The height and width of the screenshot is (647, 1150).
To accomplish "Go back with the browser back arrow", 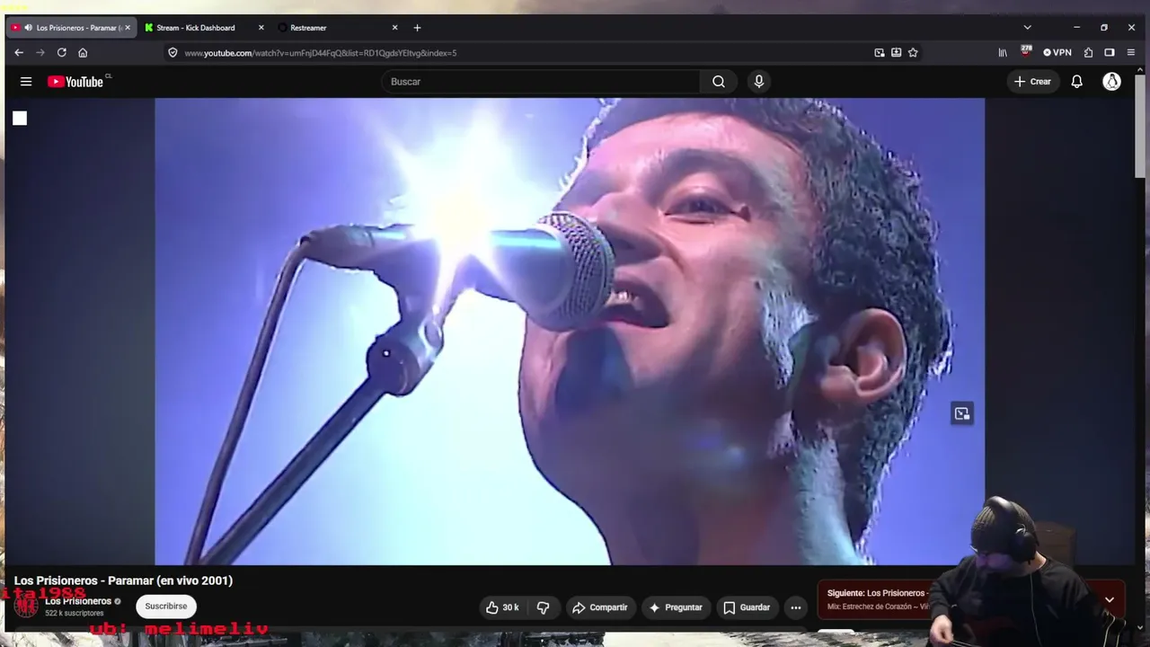I will (19, 53).
